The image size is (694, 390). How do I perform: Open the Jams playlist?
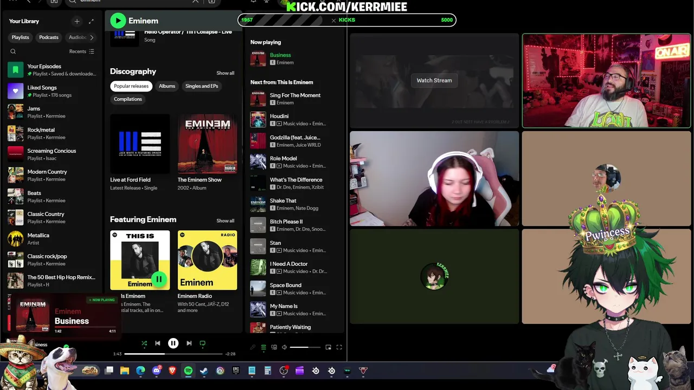pos(53,112)
